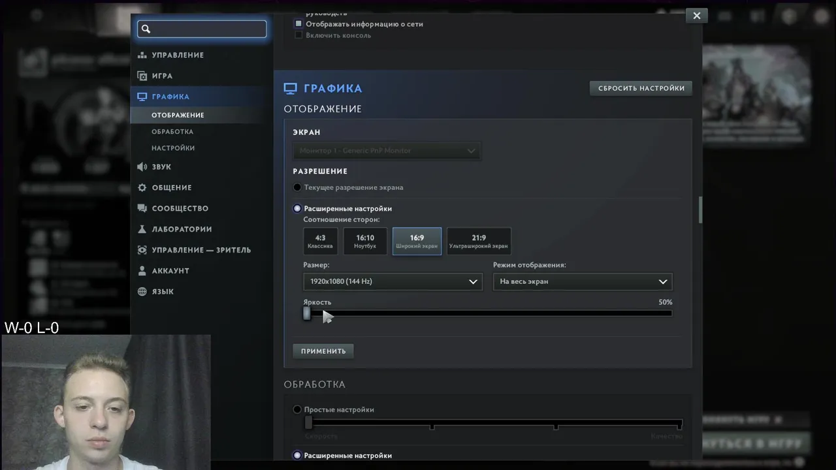Viewport: 836px width, 470px height.
Task: Go to Управление — Зритель section
Action: (201, 250)
